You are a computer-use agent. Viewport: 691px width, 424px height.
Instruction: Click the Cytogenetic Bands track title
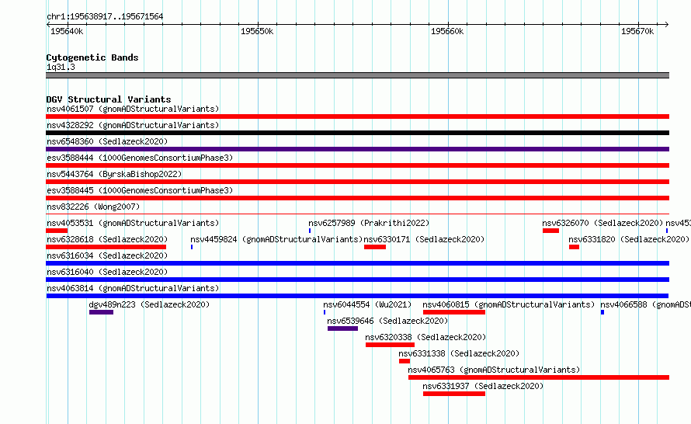pos(92,57)
